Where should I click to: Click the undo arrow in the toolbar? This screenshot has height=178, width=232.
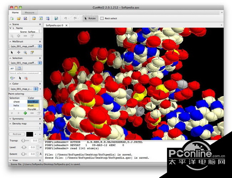click(x=66, y=18)
